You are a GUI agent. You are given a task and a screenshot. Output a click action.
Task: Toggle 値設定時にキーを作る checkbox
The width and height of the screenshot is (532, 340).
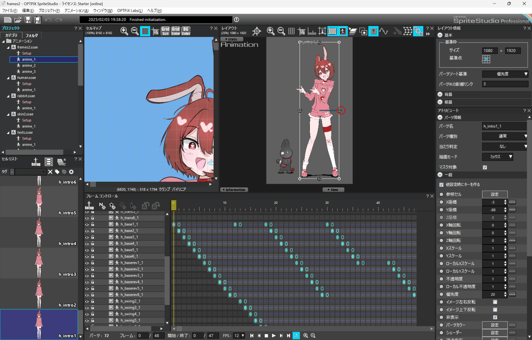point(441,185)
